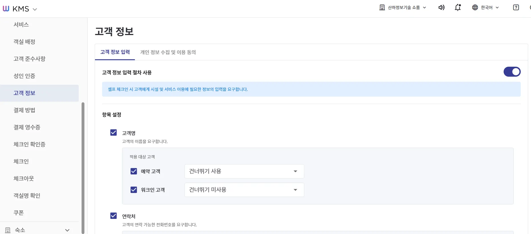Select the 고객 정보 입력 tab
Screen dimensions: 531x234
coord(115,52)
